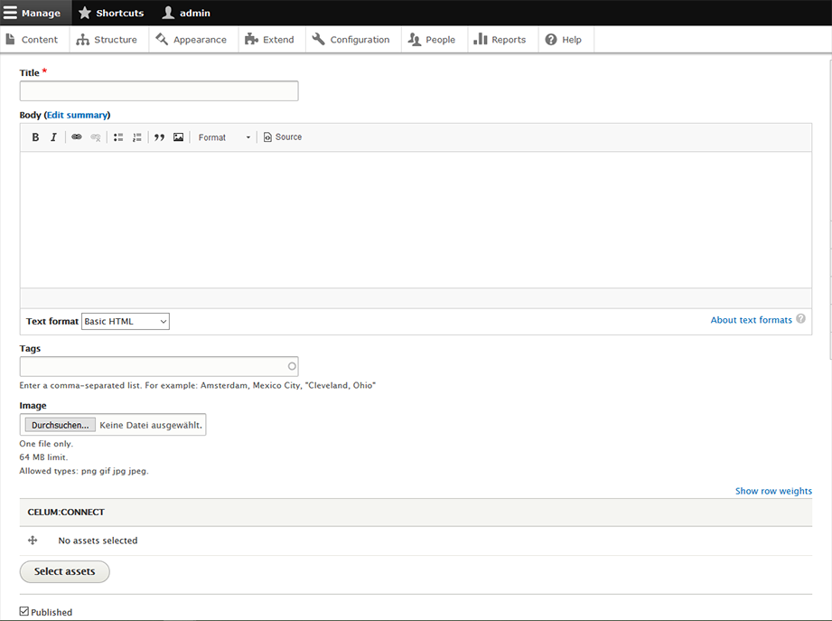Viewport: 832px width, 621px height.
Task: Expand the Text format select box
Action: click(x=125, y=321)
